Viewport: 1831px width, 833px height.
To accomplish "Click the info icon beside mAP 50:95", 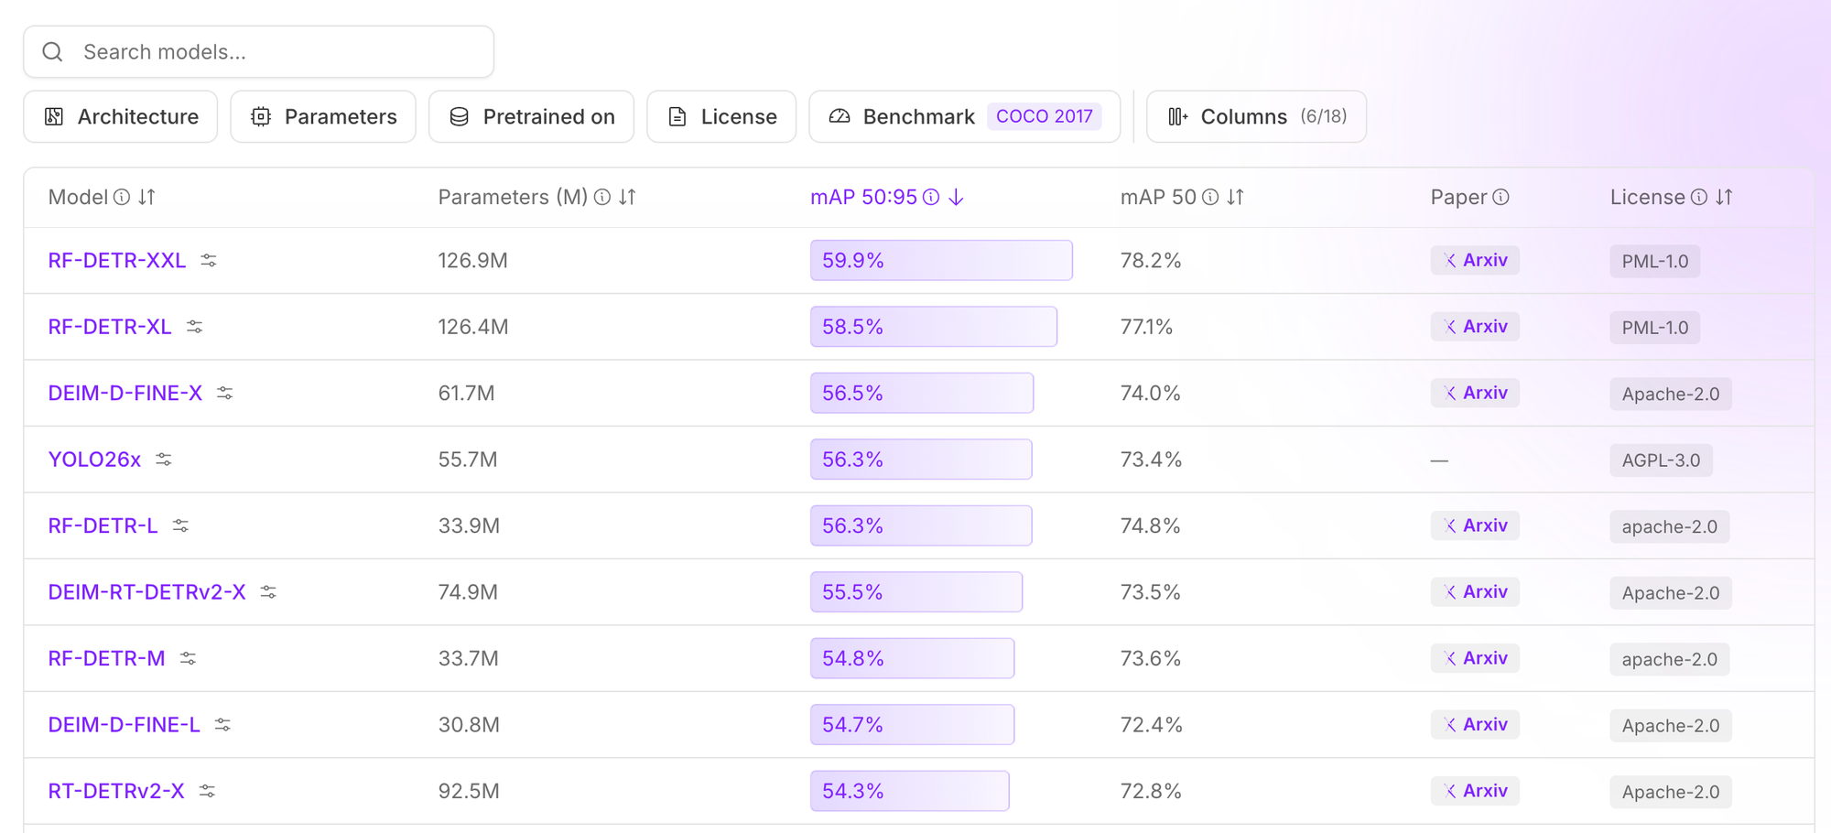I will (x=931, y=197).
